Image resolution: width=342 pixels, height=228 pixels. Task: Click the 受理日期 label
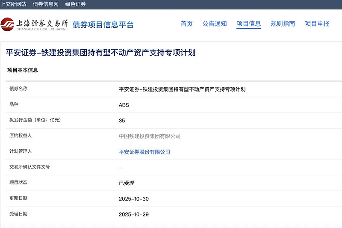pyautogui.click(x=18, y=214)
